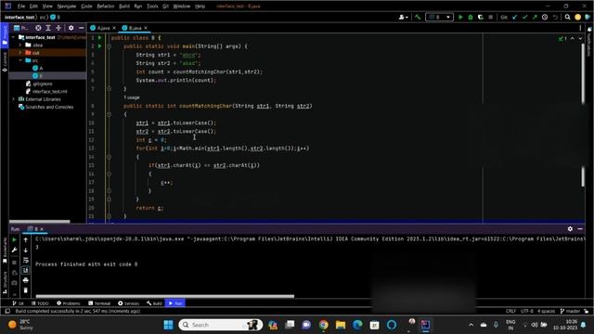The height and width of the screenshot is (334, 594).
Task: Show Git history clock icon
Action: [x=545, y=17]
